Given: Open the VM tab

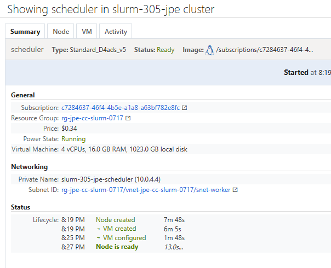Looking at the screenshot, I should coord(87,32).
